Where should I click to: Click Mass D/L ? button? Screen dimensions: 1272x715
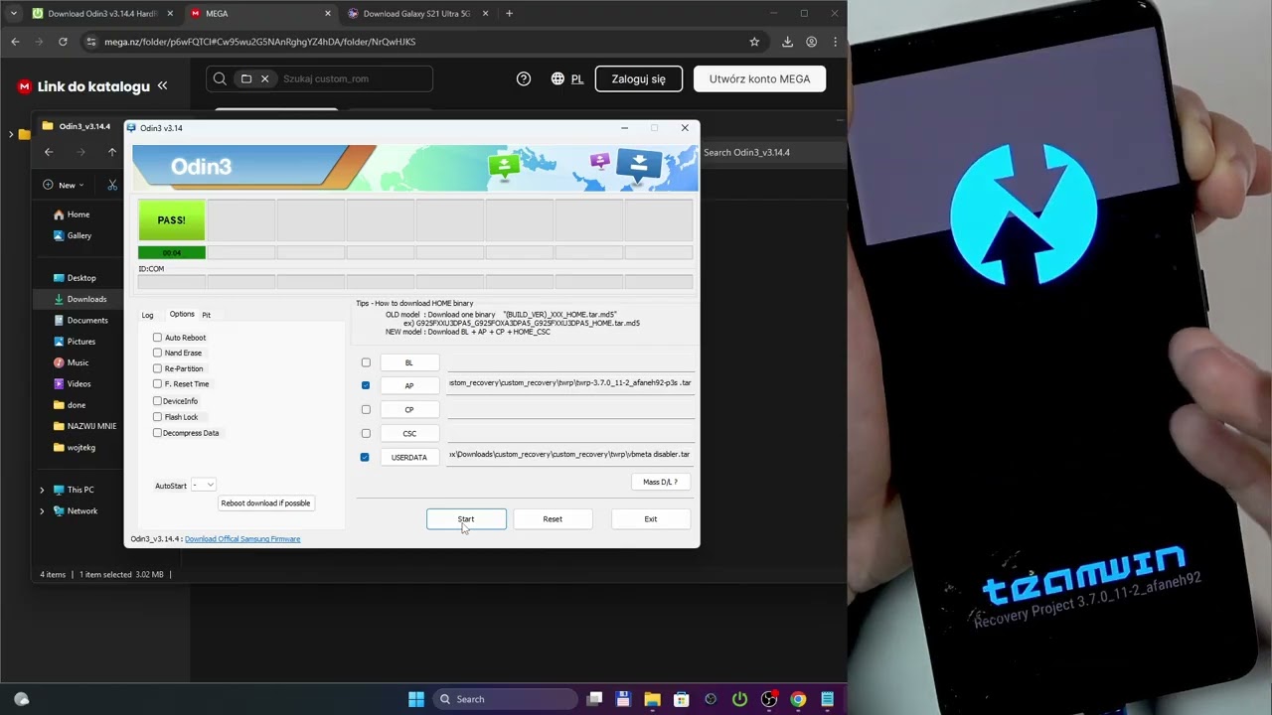pyautogui.click(x=660, y=482)
